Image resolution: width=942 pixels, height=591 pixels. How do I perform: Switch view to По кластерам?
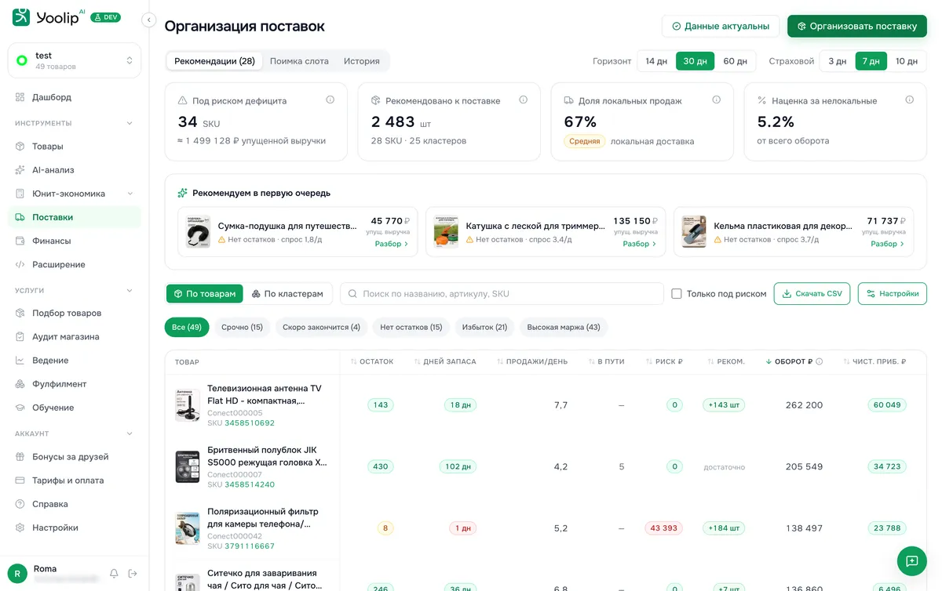click(287, 294)
